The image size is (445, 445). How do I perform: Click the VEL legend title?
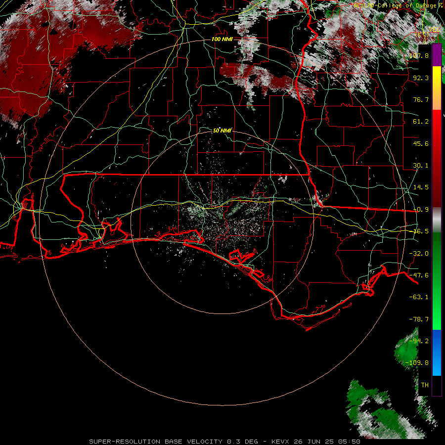pyautogui.click(x=434, y=30)
